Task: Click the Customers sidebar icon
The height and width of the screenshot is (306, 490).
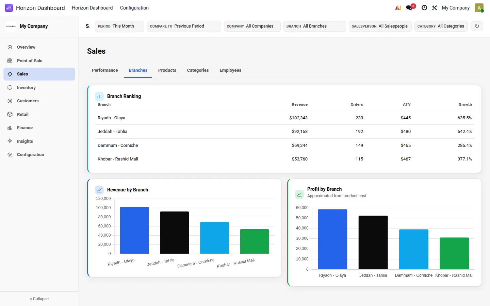Action: click(x=10, y=101)
